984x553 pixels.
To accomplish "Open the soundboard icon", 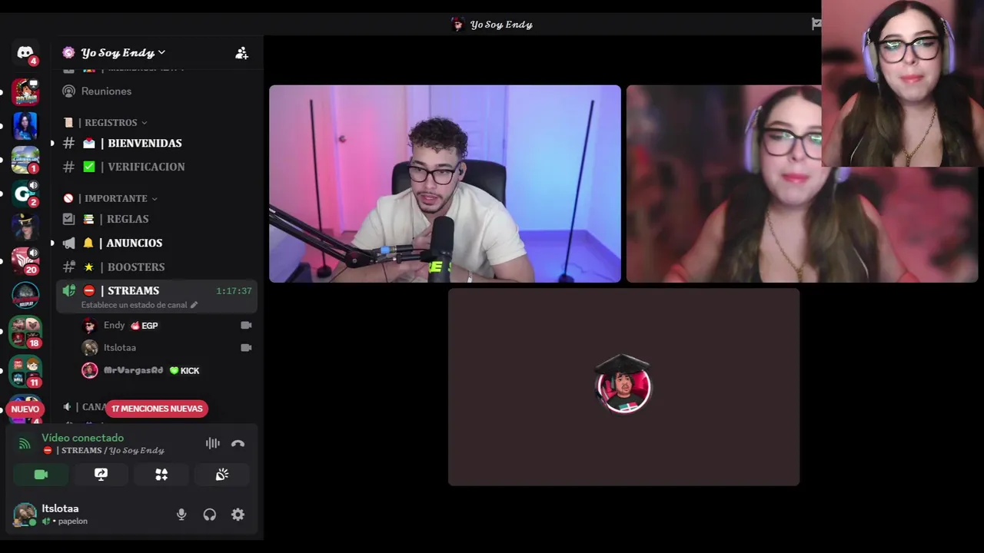I will pos(221,475).
